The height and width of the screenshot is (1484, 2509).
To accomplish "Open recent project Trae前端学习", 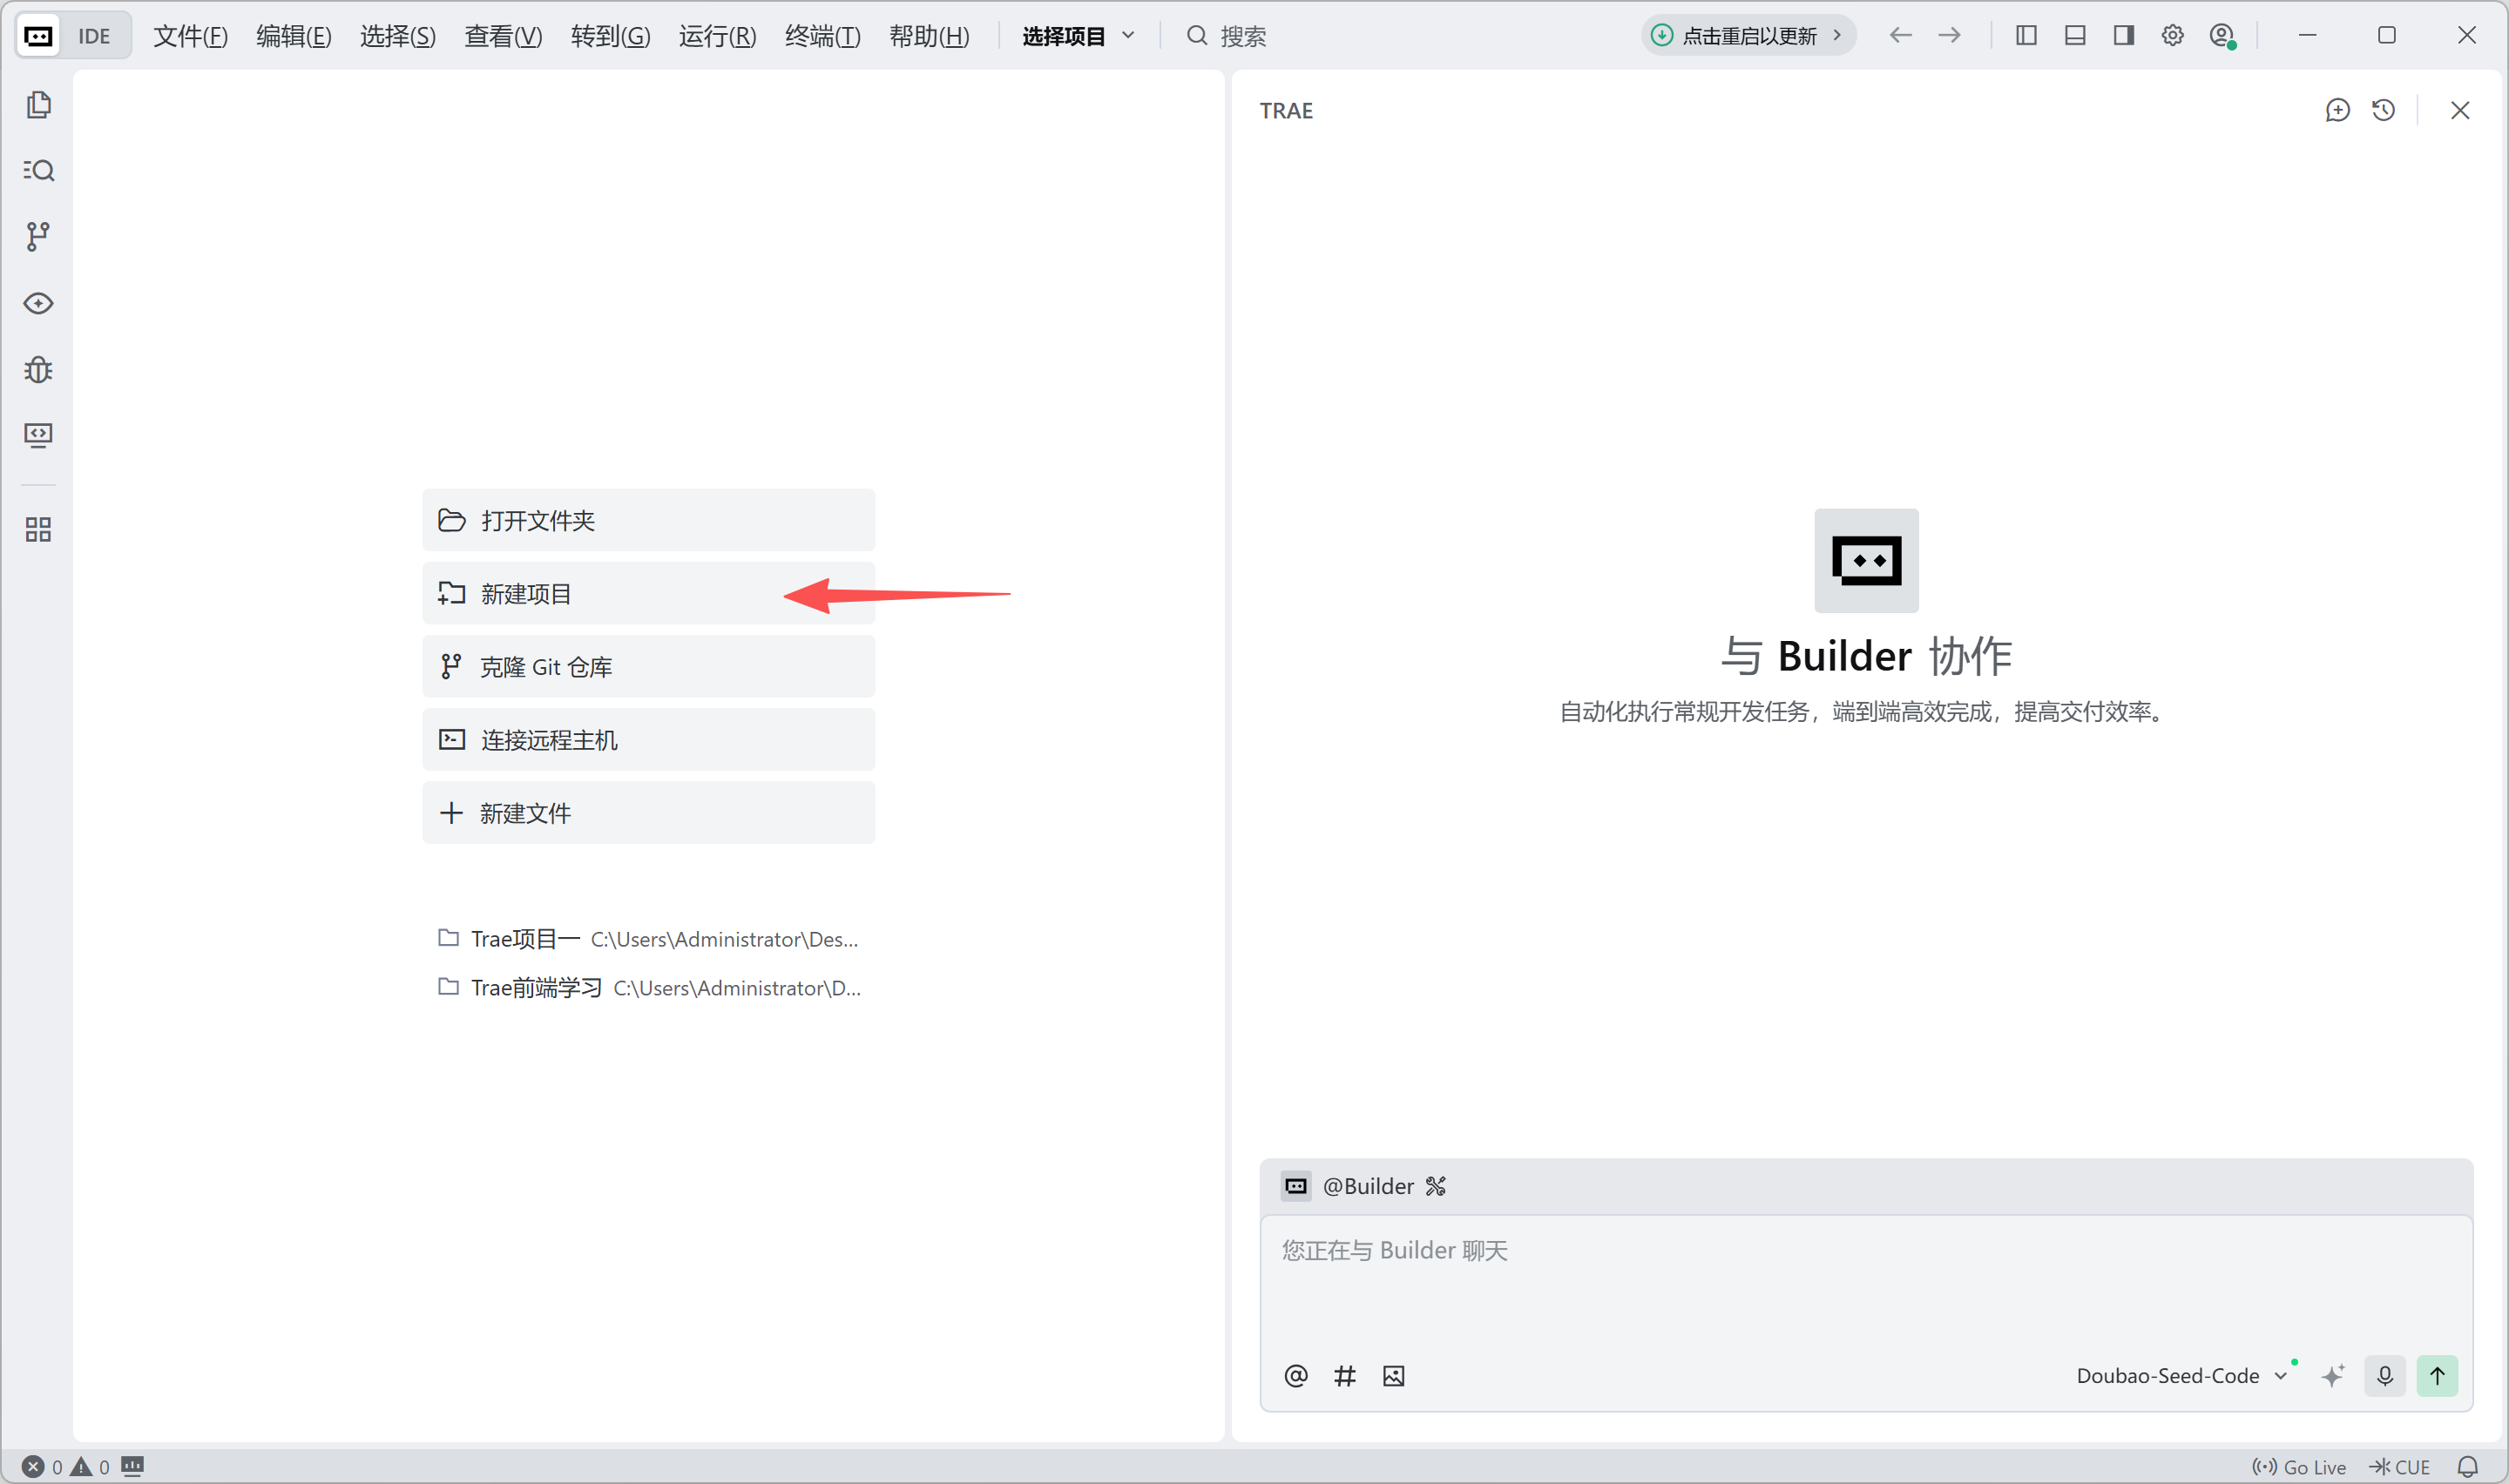I will (x=536, y=987).
